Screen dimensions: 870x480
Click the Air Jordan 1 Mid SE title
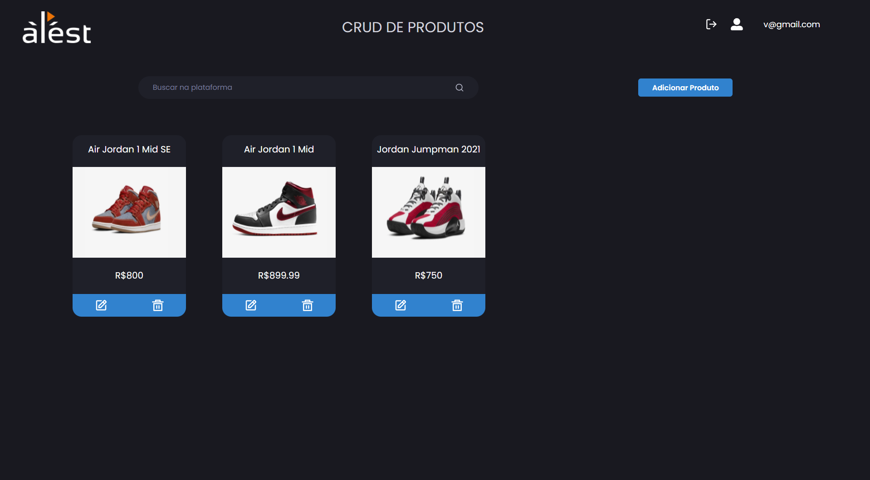129,149
